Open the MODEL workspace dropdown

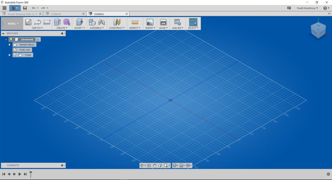pos(12,23)
